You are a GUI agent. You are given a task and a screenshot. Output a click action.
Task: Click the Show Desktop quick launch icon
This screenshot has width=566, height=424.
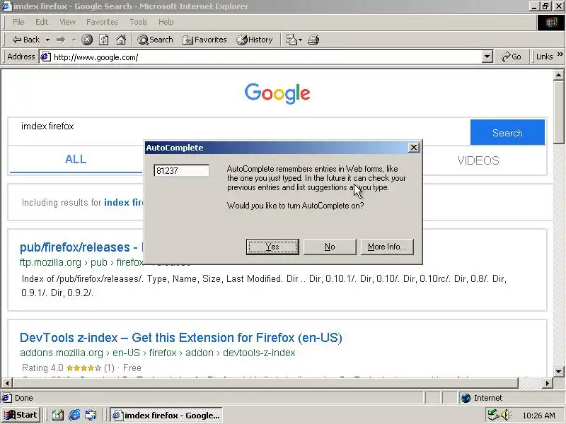tap(58, 416)
